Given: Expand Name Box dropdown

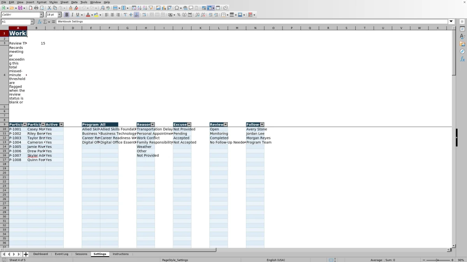Looking at the screenshot, I should pyautogui.click(x=32, y=22).
